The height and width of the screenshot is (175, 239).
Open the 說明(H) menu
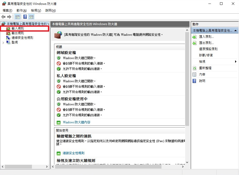pyautogui.click(x=50, y=11)
